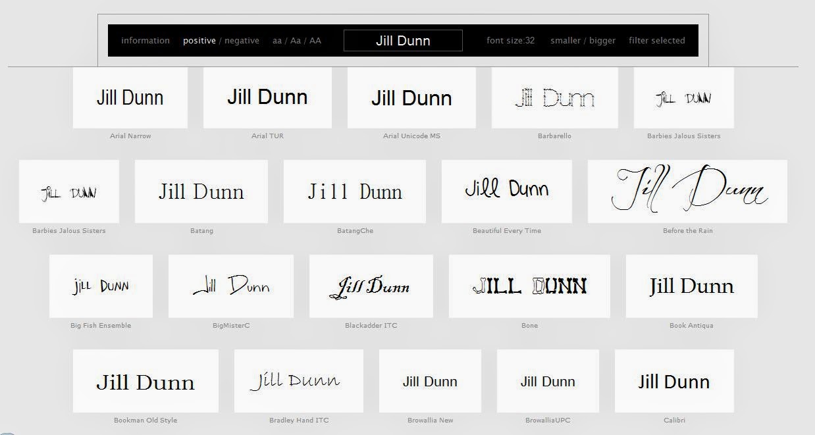815x435 pixels.
Task: Set preview text to uppercase with AA
Action: (315, 41)
